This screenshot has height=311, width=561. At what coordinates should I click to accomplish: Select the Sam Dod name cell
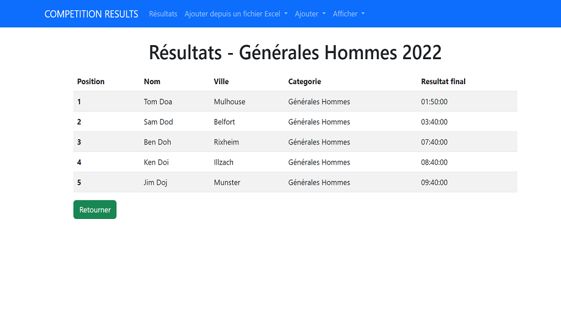[x=158, y=122]
